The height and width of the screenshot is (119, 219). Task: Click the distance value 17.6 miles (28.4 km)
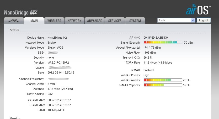(x=60, y=89)
